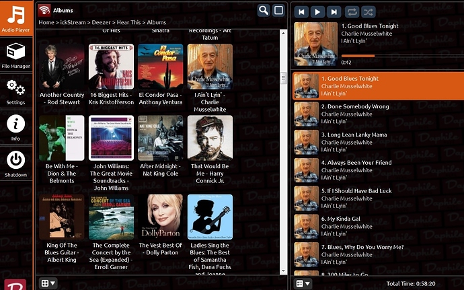This screenshot has width=464, height=290.
Task: Skip to previous track
Action: pyautogui.click(x=301, y=12)
